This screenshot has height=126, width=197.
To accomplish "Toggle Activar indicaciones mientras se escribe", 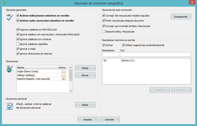I will coord(18,16).
